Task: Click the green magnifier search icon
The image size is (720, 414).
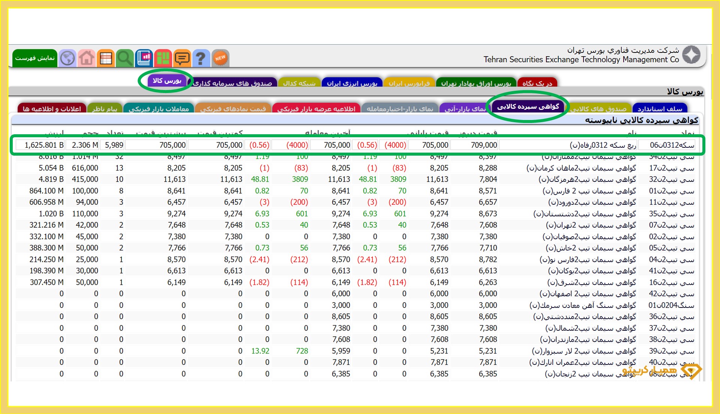Action: coord(125,58)
